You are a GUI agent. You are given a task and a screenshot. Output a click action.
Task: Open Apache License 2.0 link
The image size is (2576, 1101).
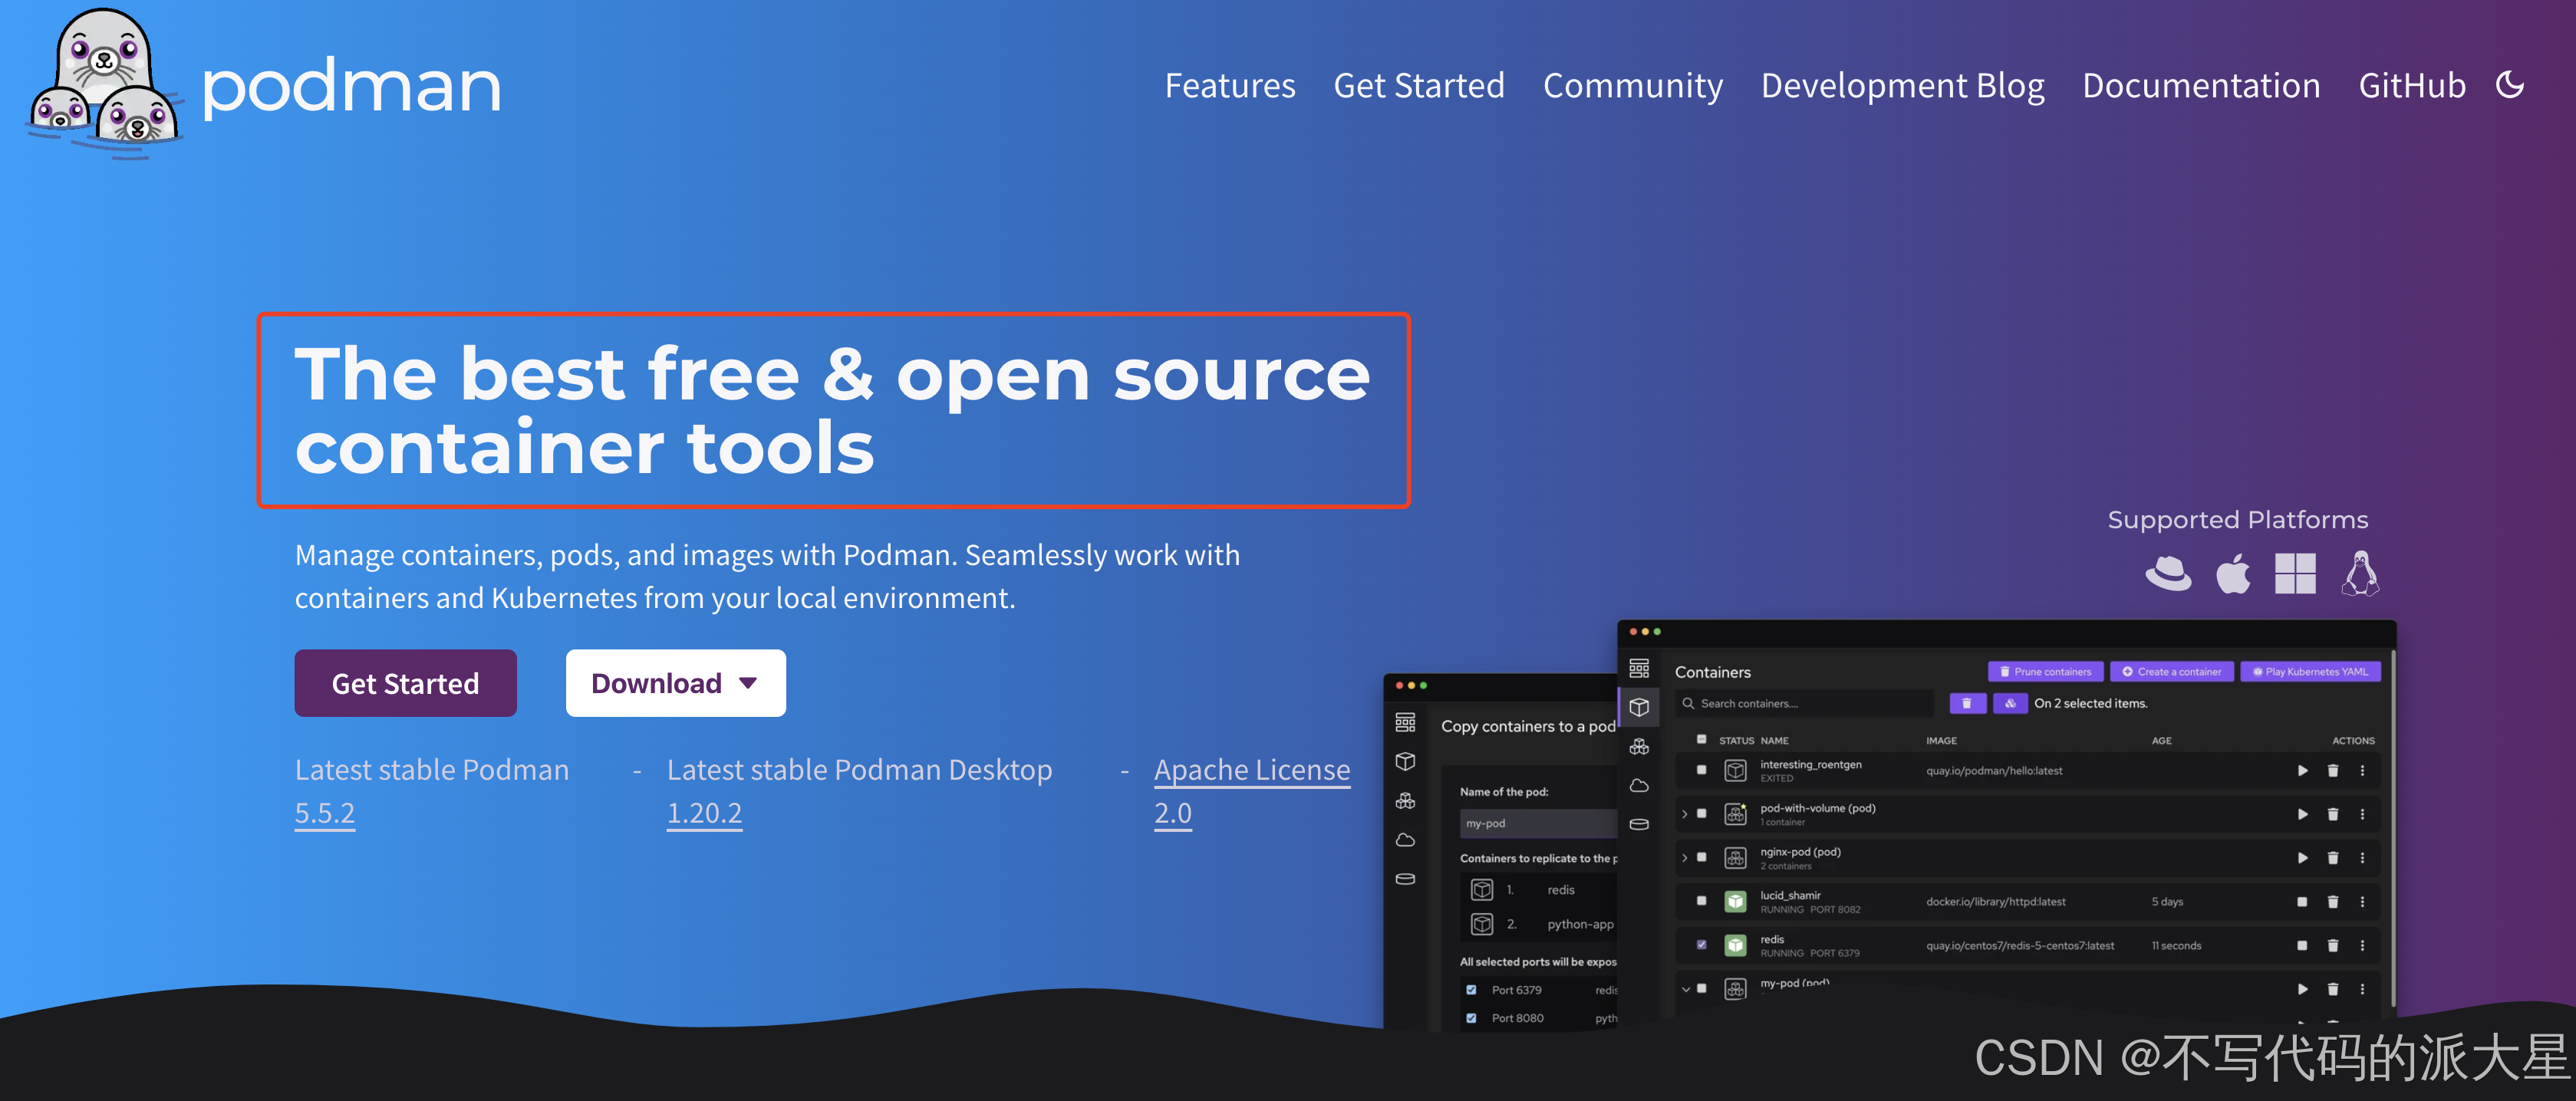[x=1251, y=771]
